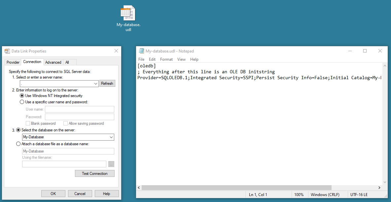Click inside the Password input field
The image size is (391, 202).
click(x=79, y=117)
